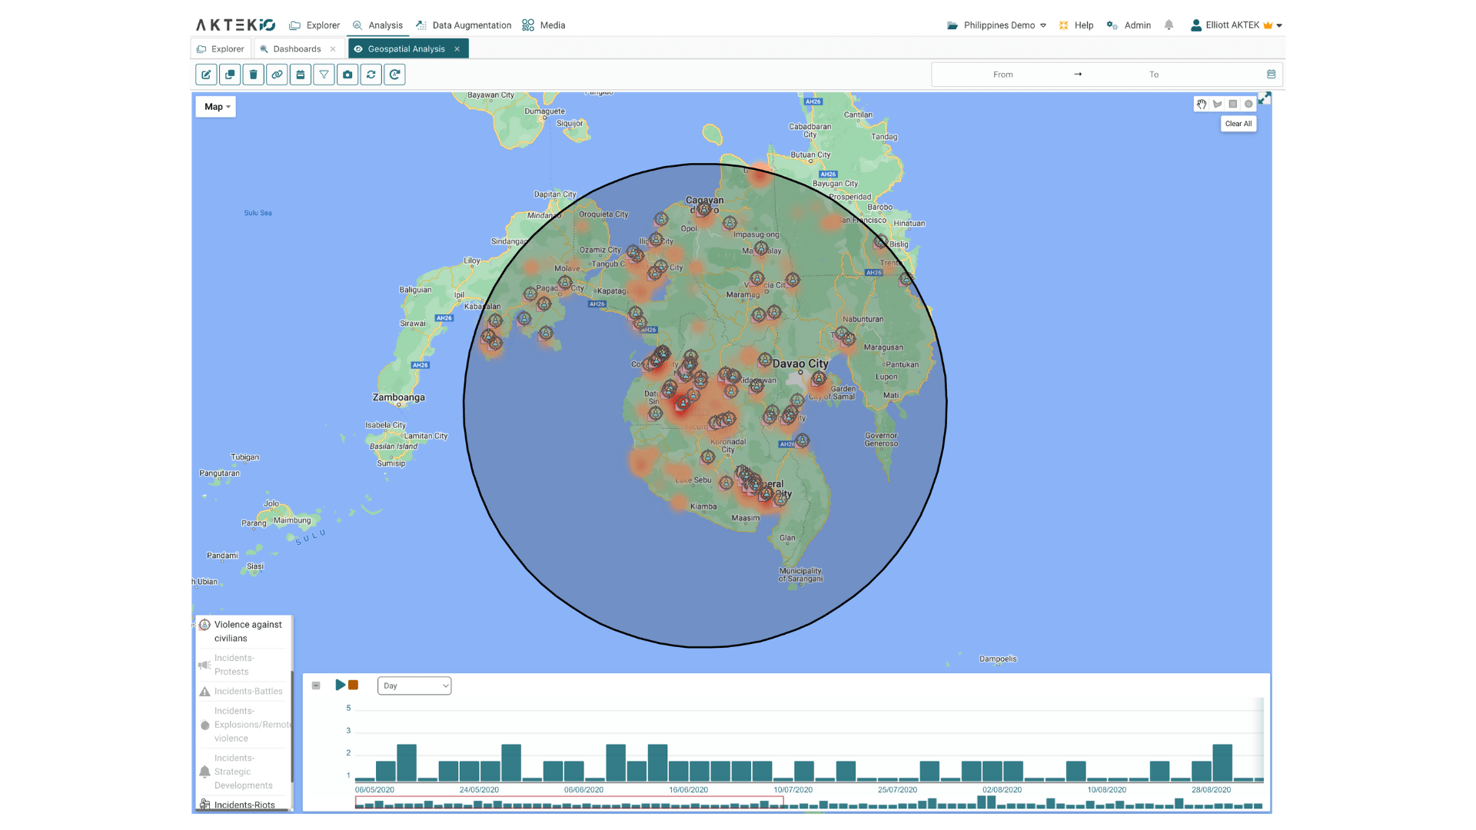Expand Philippines Demo project dropdown
This screenshot has height=830, width=1476.
998,25
